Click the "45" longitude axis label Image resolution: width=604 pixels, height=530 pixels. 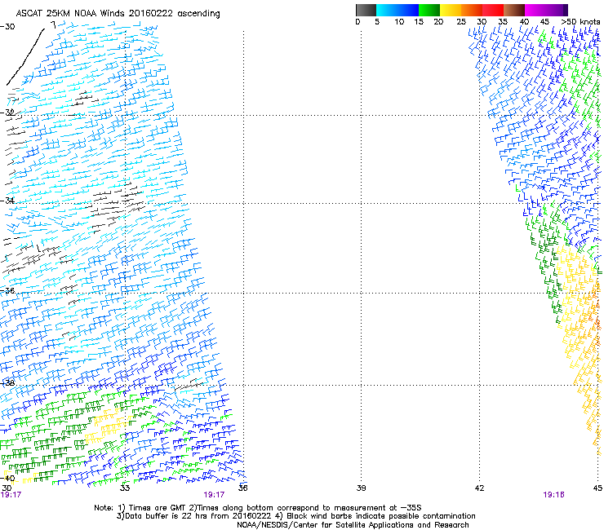[x=597, y=488]
